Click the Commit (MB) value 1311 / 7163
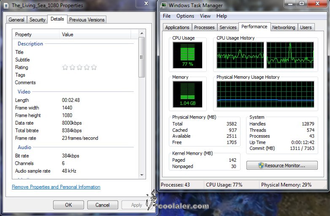 pyautogui.click(x=302, y=148)
